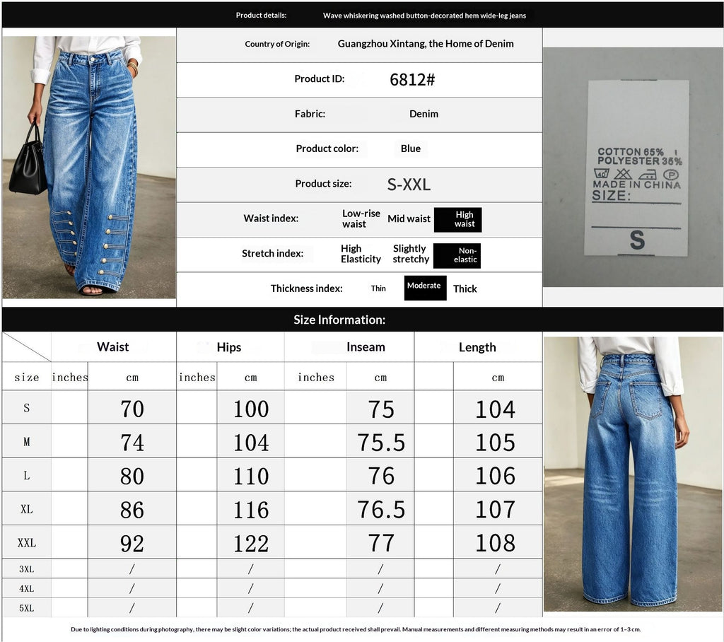
Task: Click length value '108' for size XXL
Action: click(x=496, y=543)
